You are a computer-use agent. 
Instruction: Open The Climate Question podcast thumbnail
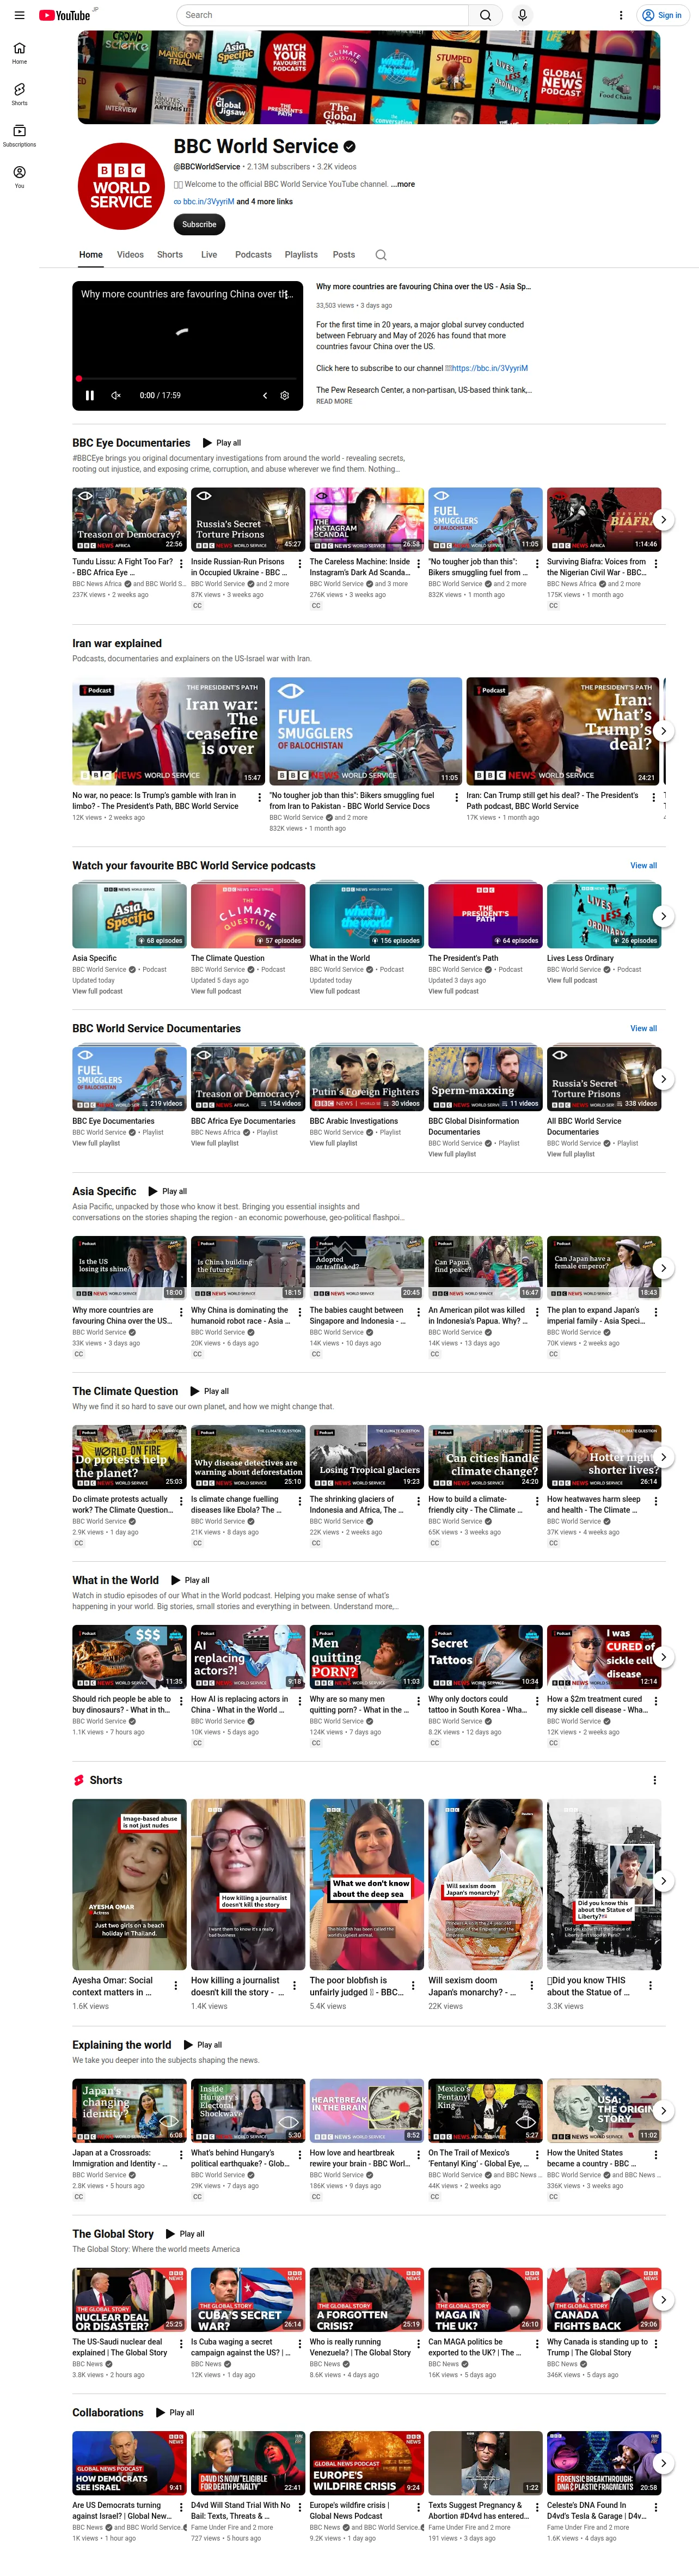click(x=248, y=916)
